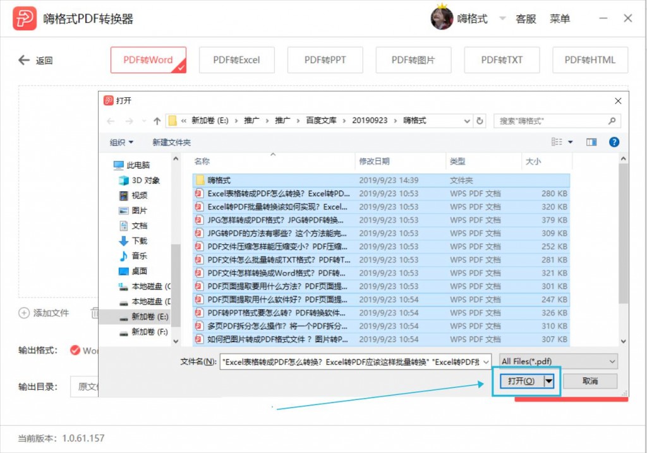Open the recent locations dropdown arrow
Image resolution: width=647 pixels, height=453 pixels.
coord(144,121)
